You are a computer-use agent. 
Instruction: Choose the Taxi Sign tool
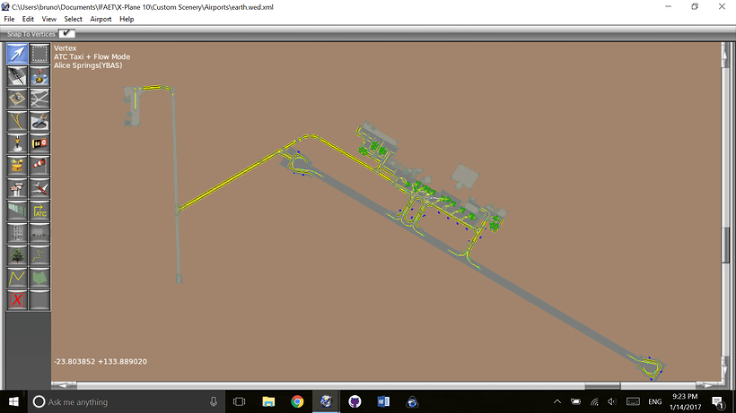[39, 143]
